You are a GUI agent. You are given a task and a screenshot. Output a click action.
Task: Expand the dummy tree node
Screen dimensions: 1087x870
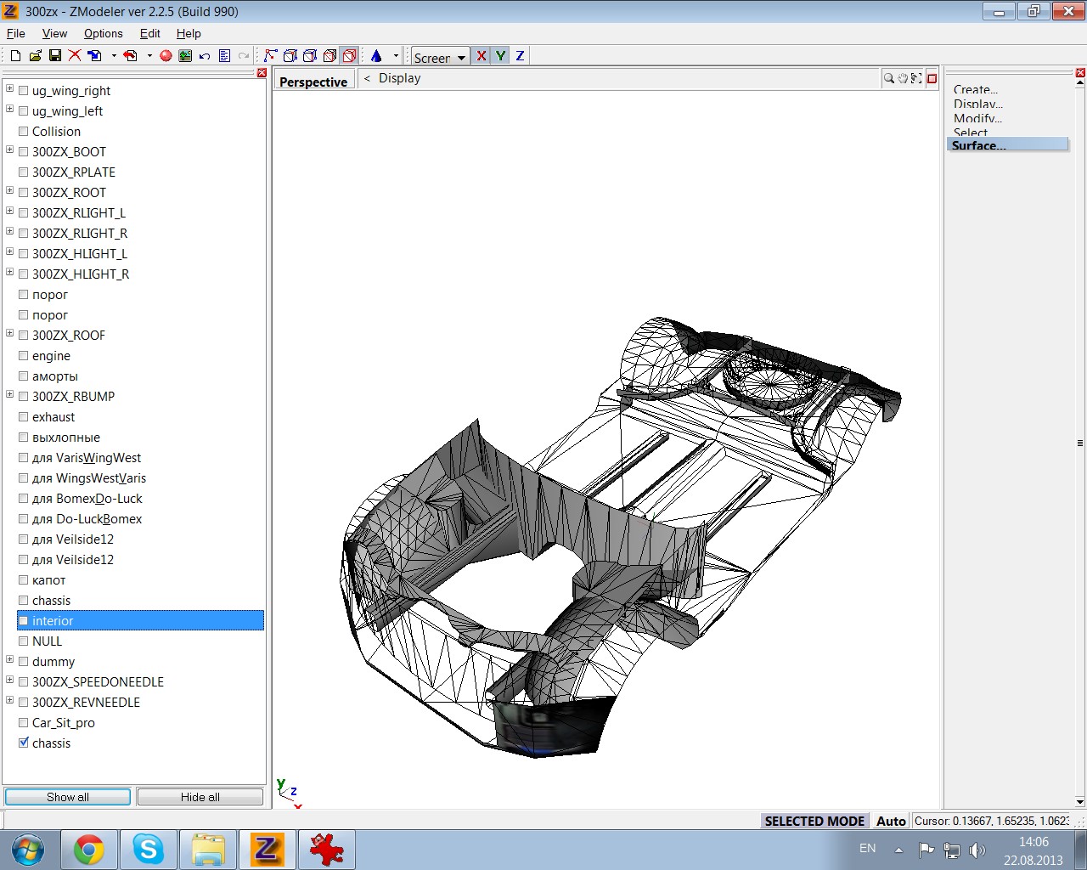[10, 659]
